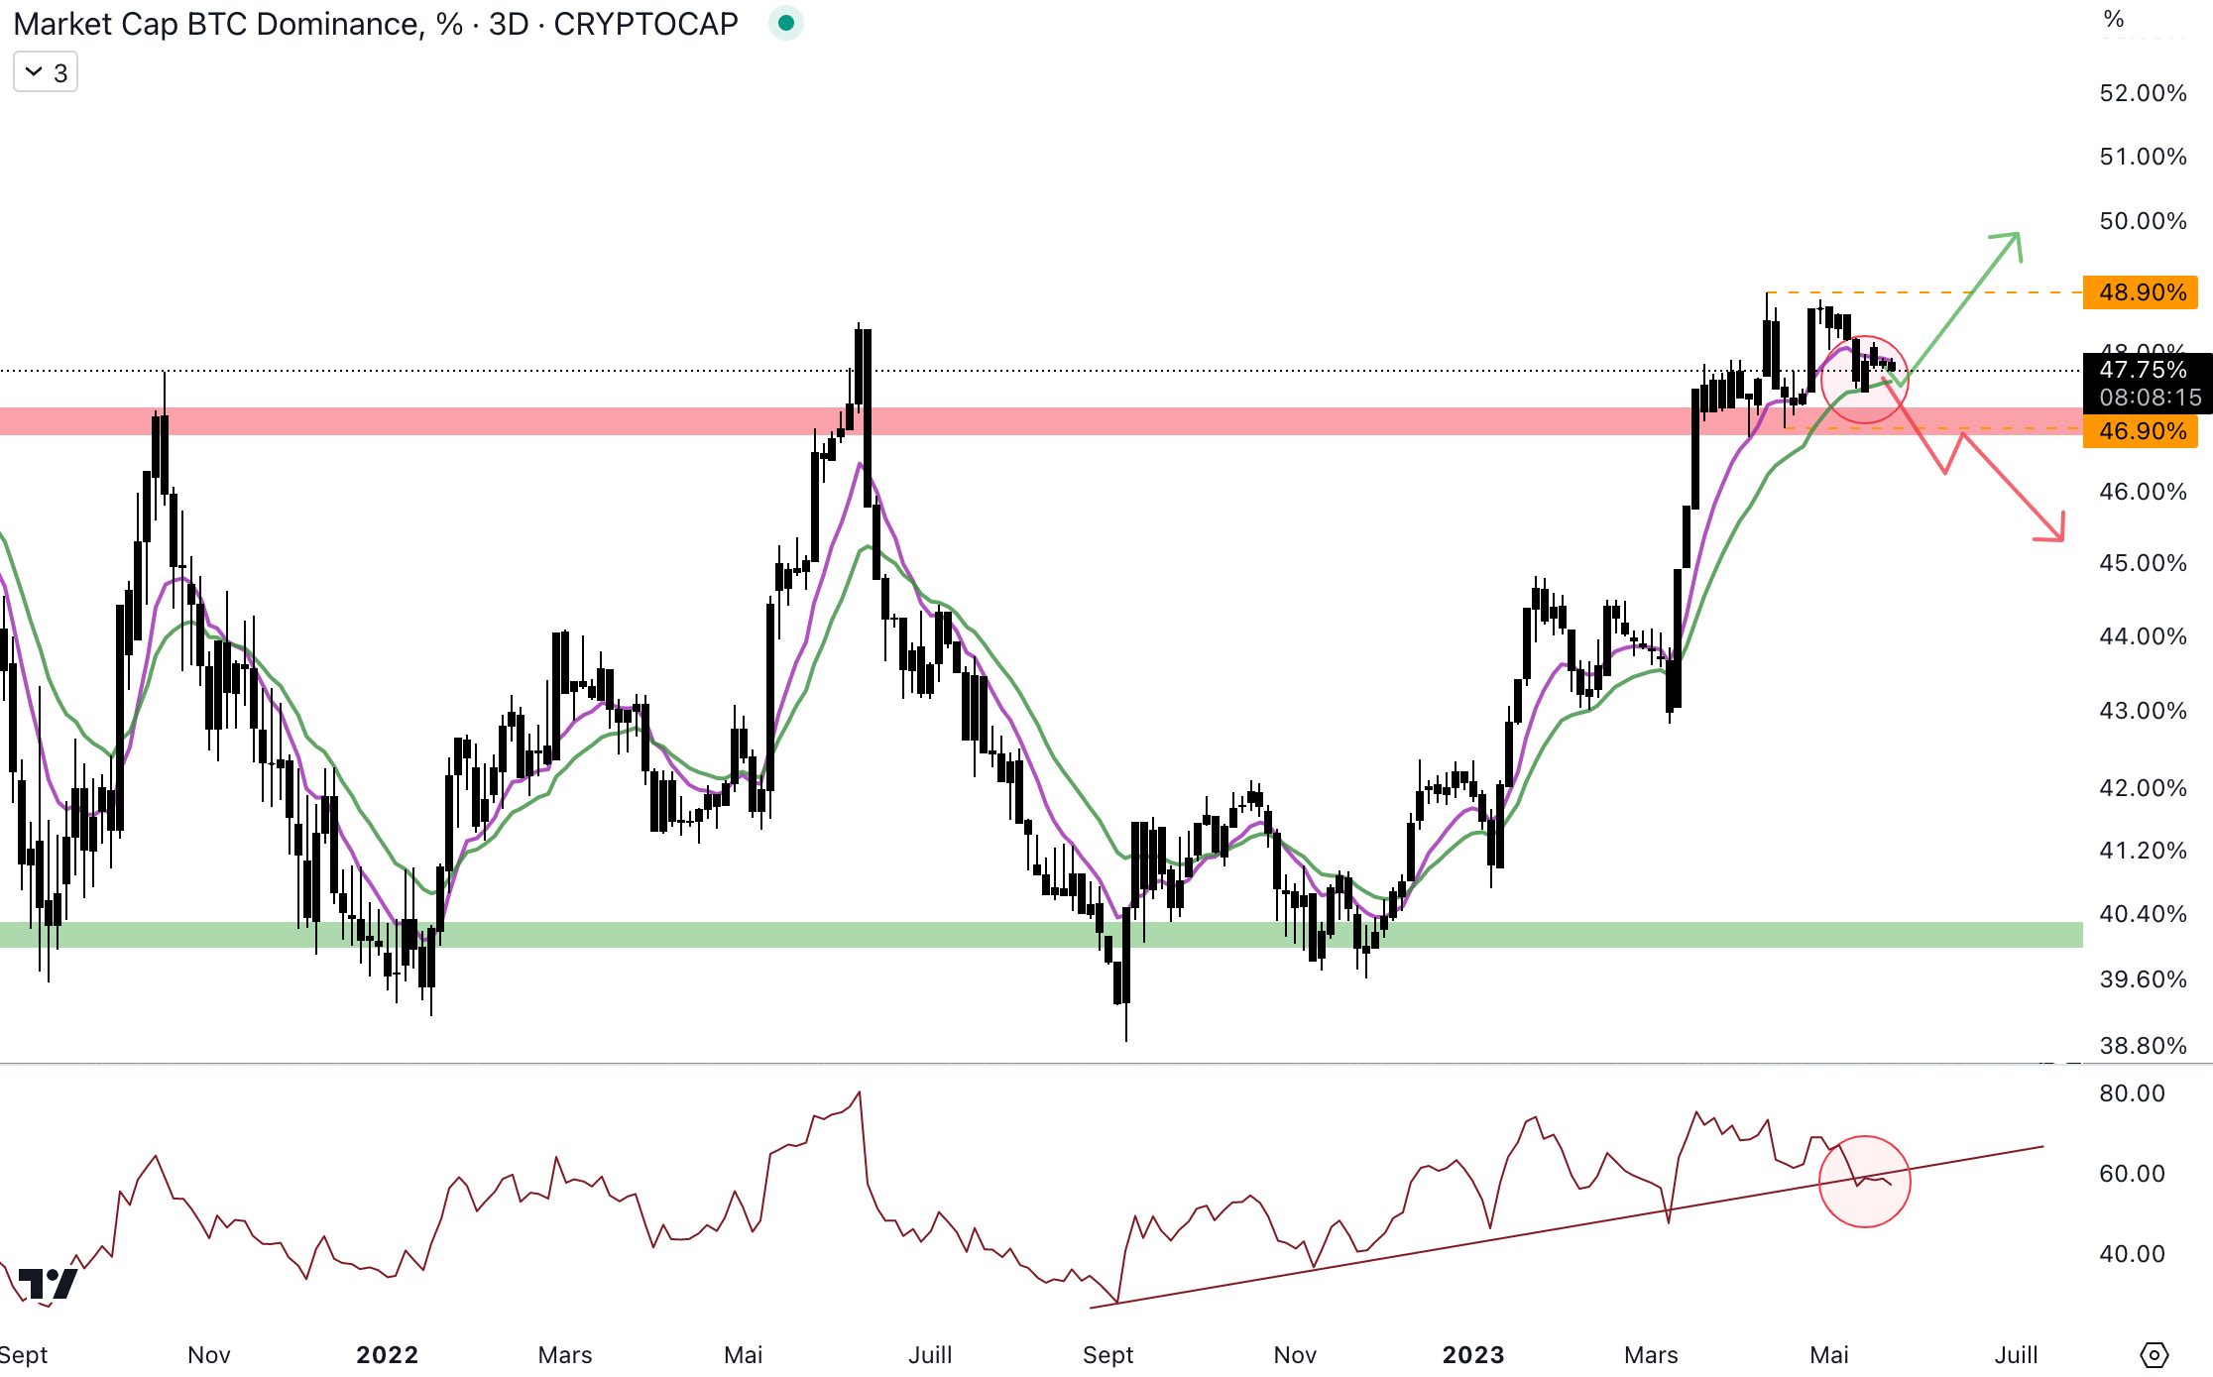The width and height of the screenshot is (2213, 1377).
Task: Click the CRYPTOCAP exchange label
Action: (x=645, y=24)
